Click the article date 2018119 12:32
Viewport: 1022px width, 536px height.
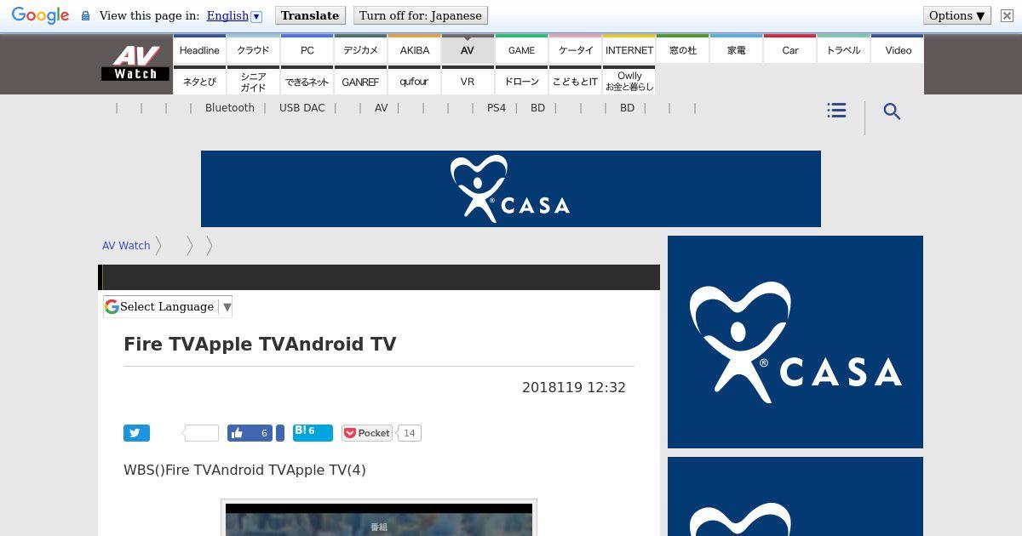point(574,387)
